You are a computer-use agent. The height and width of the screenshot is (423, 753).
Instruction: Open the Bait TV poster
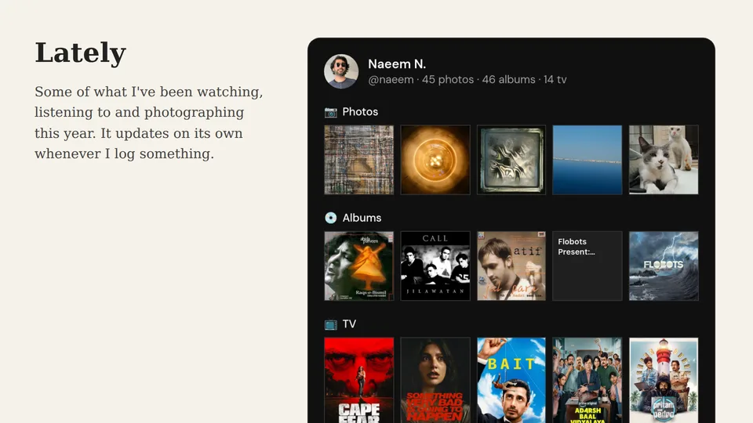click(x=511, y=381)
